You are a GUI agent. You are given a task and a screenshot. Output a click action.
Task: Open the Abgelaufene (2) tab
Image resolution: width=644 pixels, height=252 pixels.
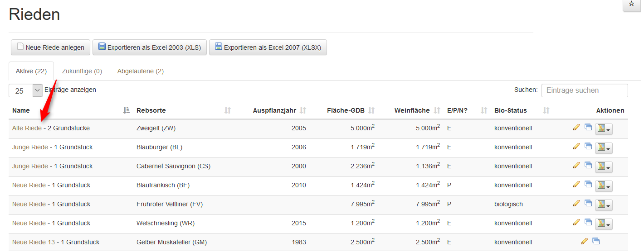[x=140, y=71]
